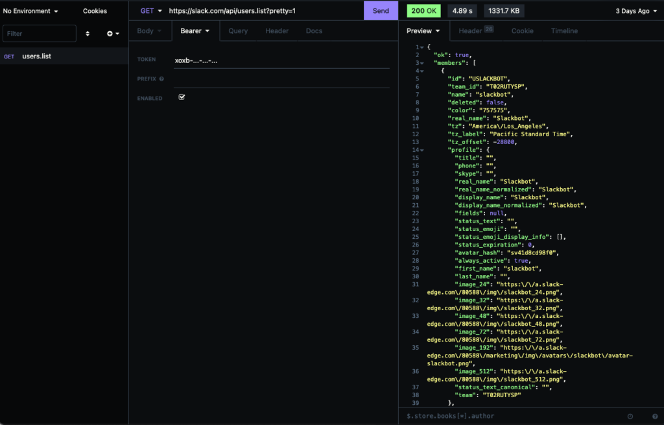Collapse the "profile" object fold arrow
This screenshot has height=425, width=664.
click(x=421, y=150)
